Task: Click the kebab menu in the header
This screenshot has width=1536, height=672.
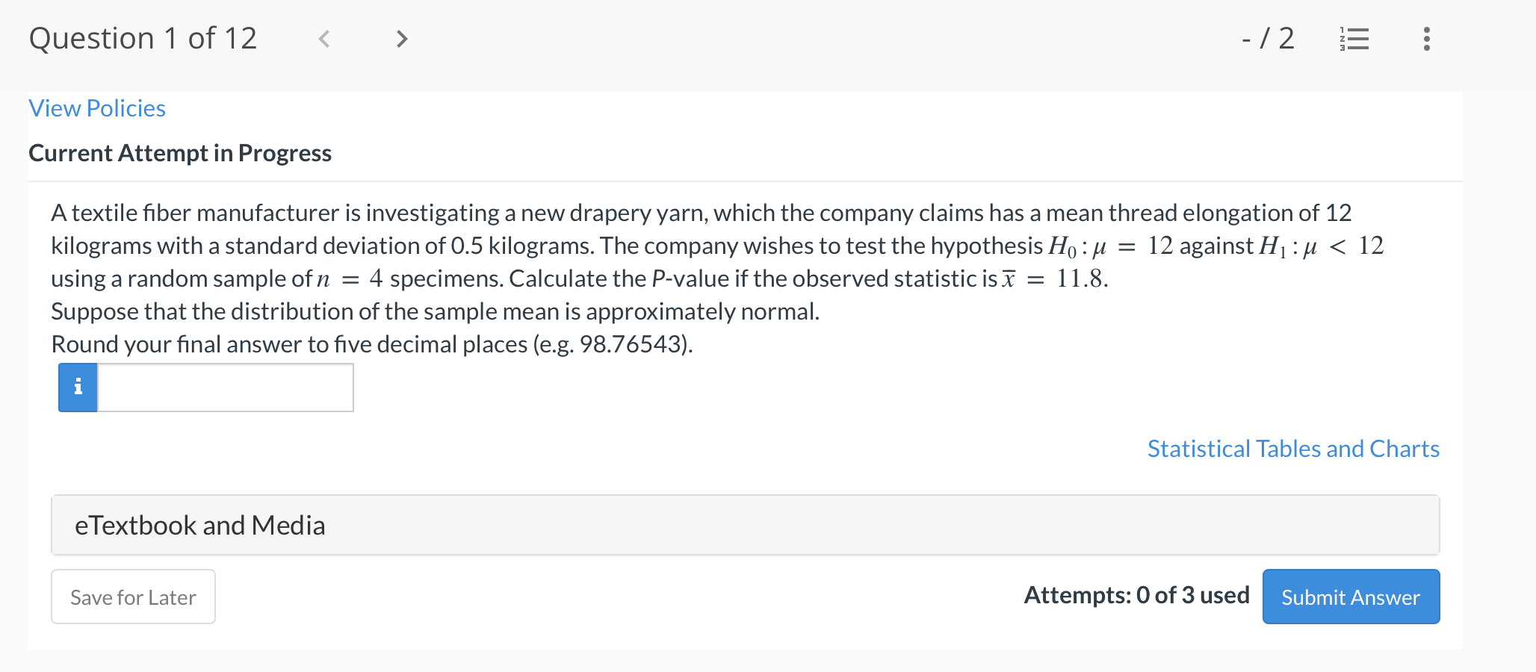Action: 1426,39
